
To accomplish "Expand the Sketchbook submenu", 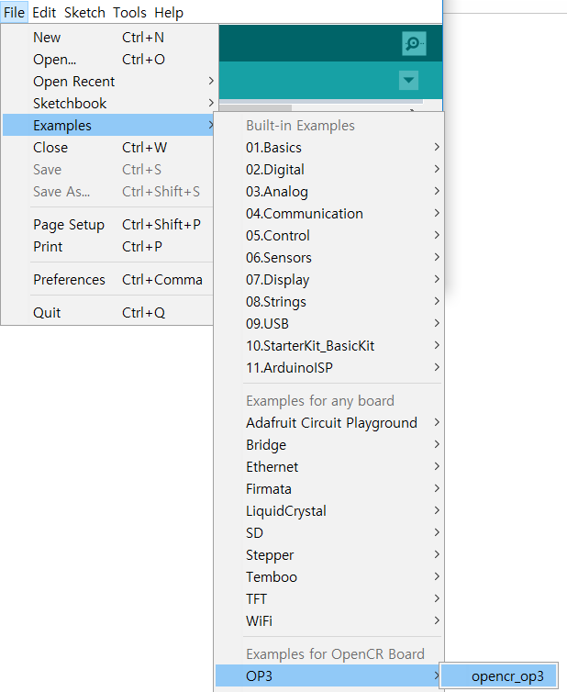I will (x=108, y=104).
